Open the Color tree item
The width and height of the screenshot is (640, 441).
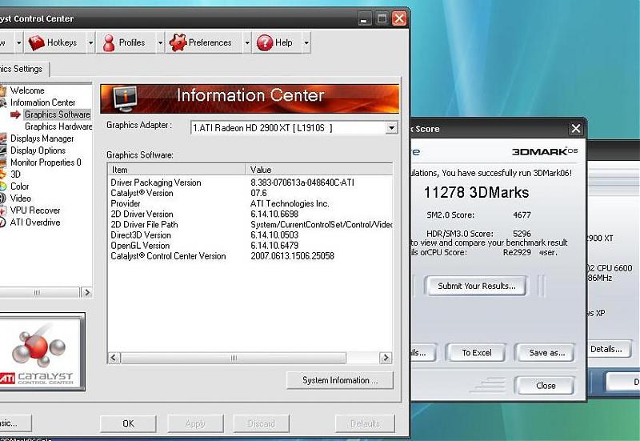coord(19,186)
